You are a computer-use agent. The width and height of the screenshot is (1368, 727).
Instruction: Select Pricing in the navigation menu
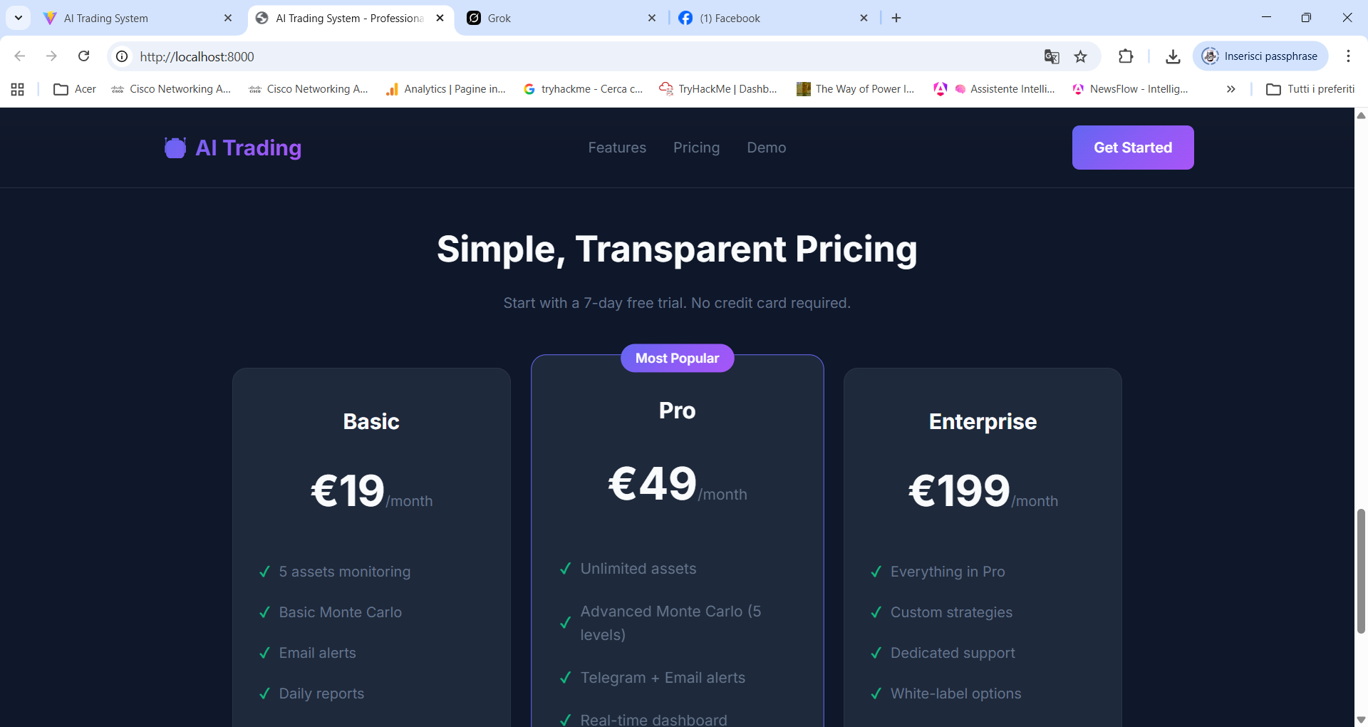click(696, 148)
